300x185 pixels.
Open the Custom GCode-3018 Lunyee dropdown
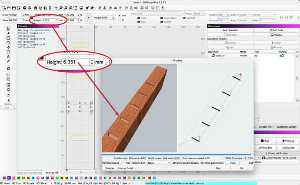pos(280,158)
